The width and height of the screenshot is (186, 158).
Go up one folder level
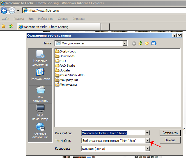click(x=141, y=43)
